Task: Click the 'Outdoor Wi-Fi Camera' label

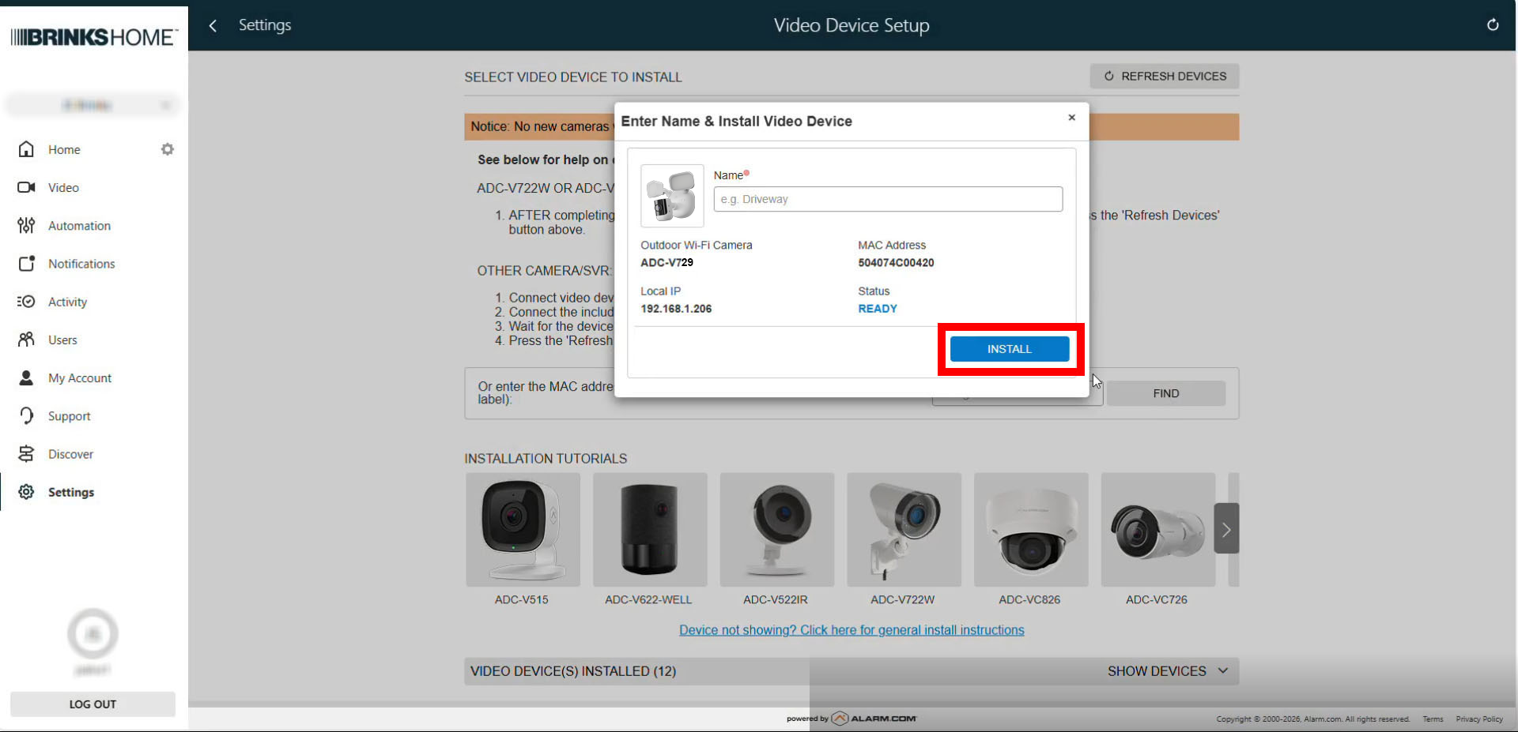Action: (x=697, y=246)
